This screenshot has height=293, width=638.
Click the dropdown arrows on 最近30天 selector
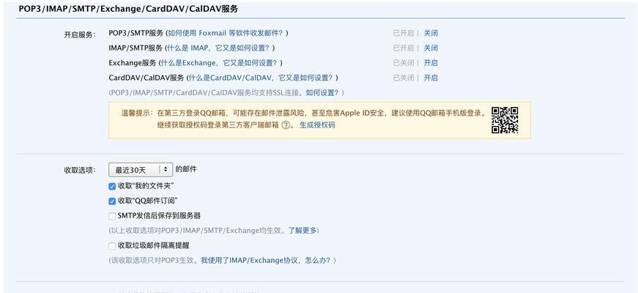click(x=166, y=170)
